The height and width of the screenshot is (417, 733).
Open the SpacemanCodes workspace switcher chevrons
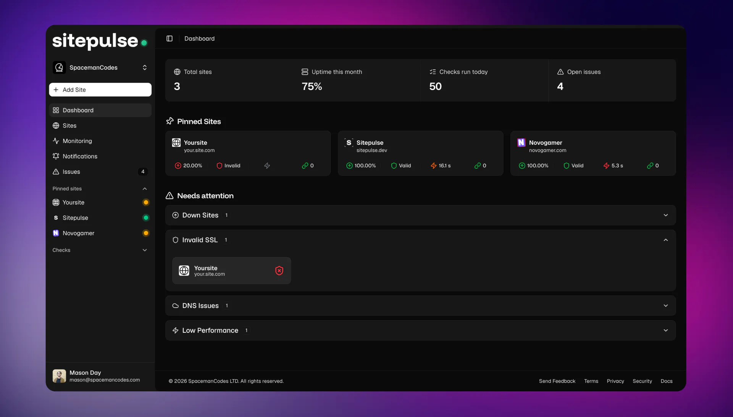(x=145, y=67)
